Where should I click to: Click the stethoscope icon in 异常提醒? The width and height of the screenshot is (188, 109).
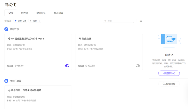click(164, 84)
